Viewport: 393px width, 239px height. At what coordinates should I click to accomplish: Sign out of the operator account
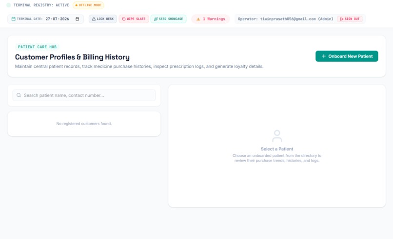pyautogui.click(x=350, y=19)
